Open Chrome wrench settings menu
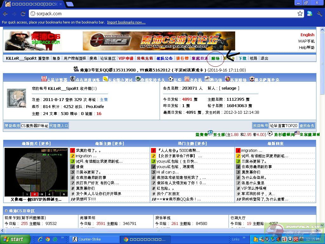The image size is (325, 244). [319, 14]
